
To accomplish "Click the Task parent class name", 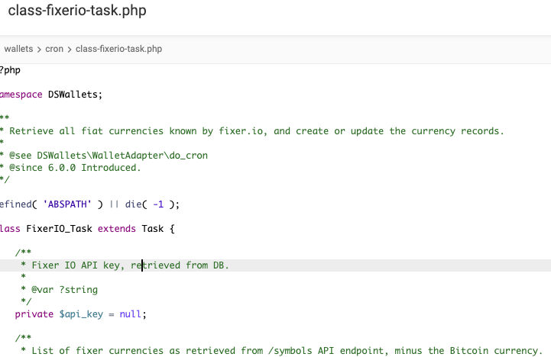I will point(153,229).
